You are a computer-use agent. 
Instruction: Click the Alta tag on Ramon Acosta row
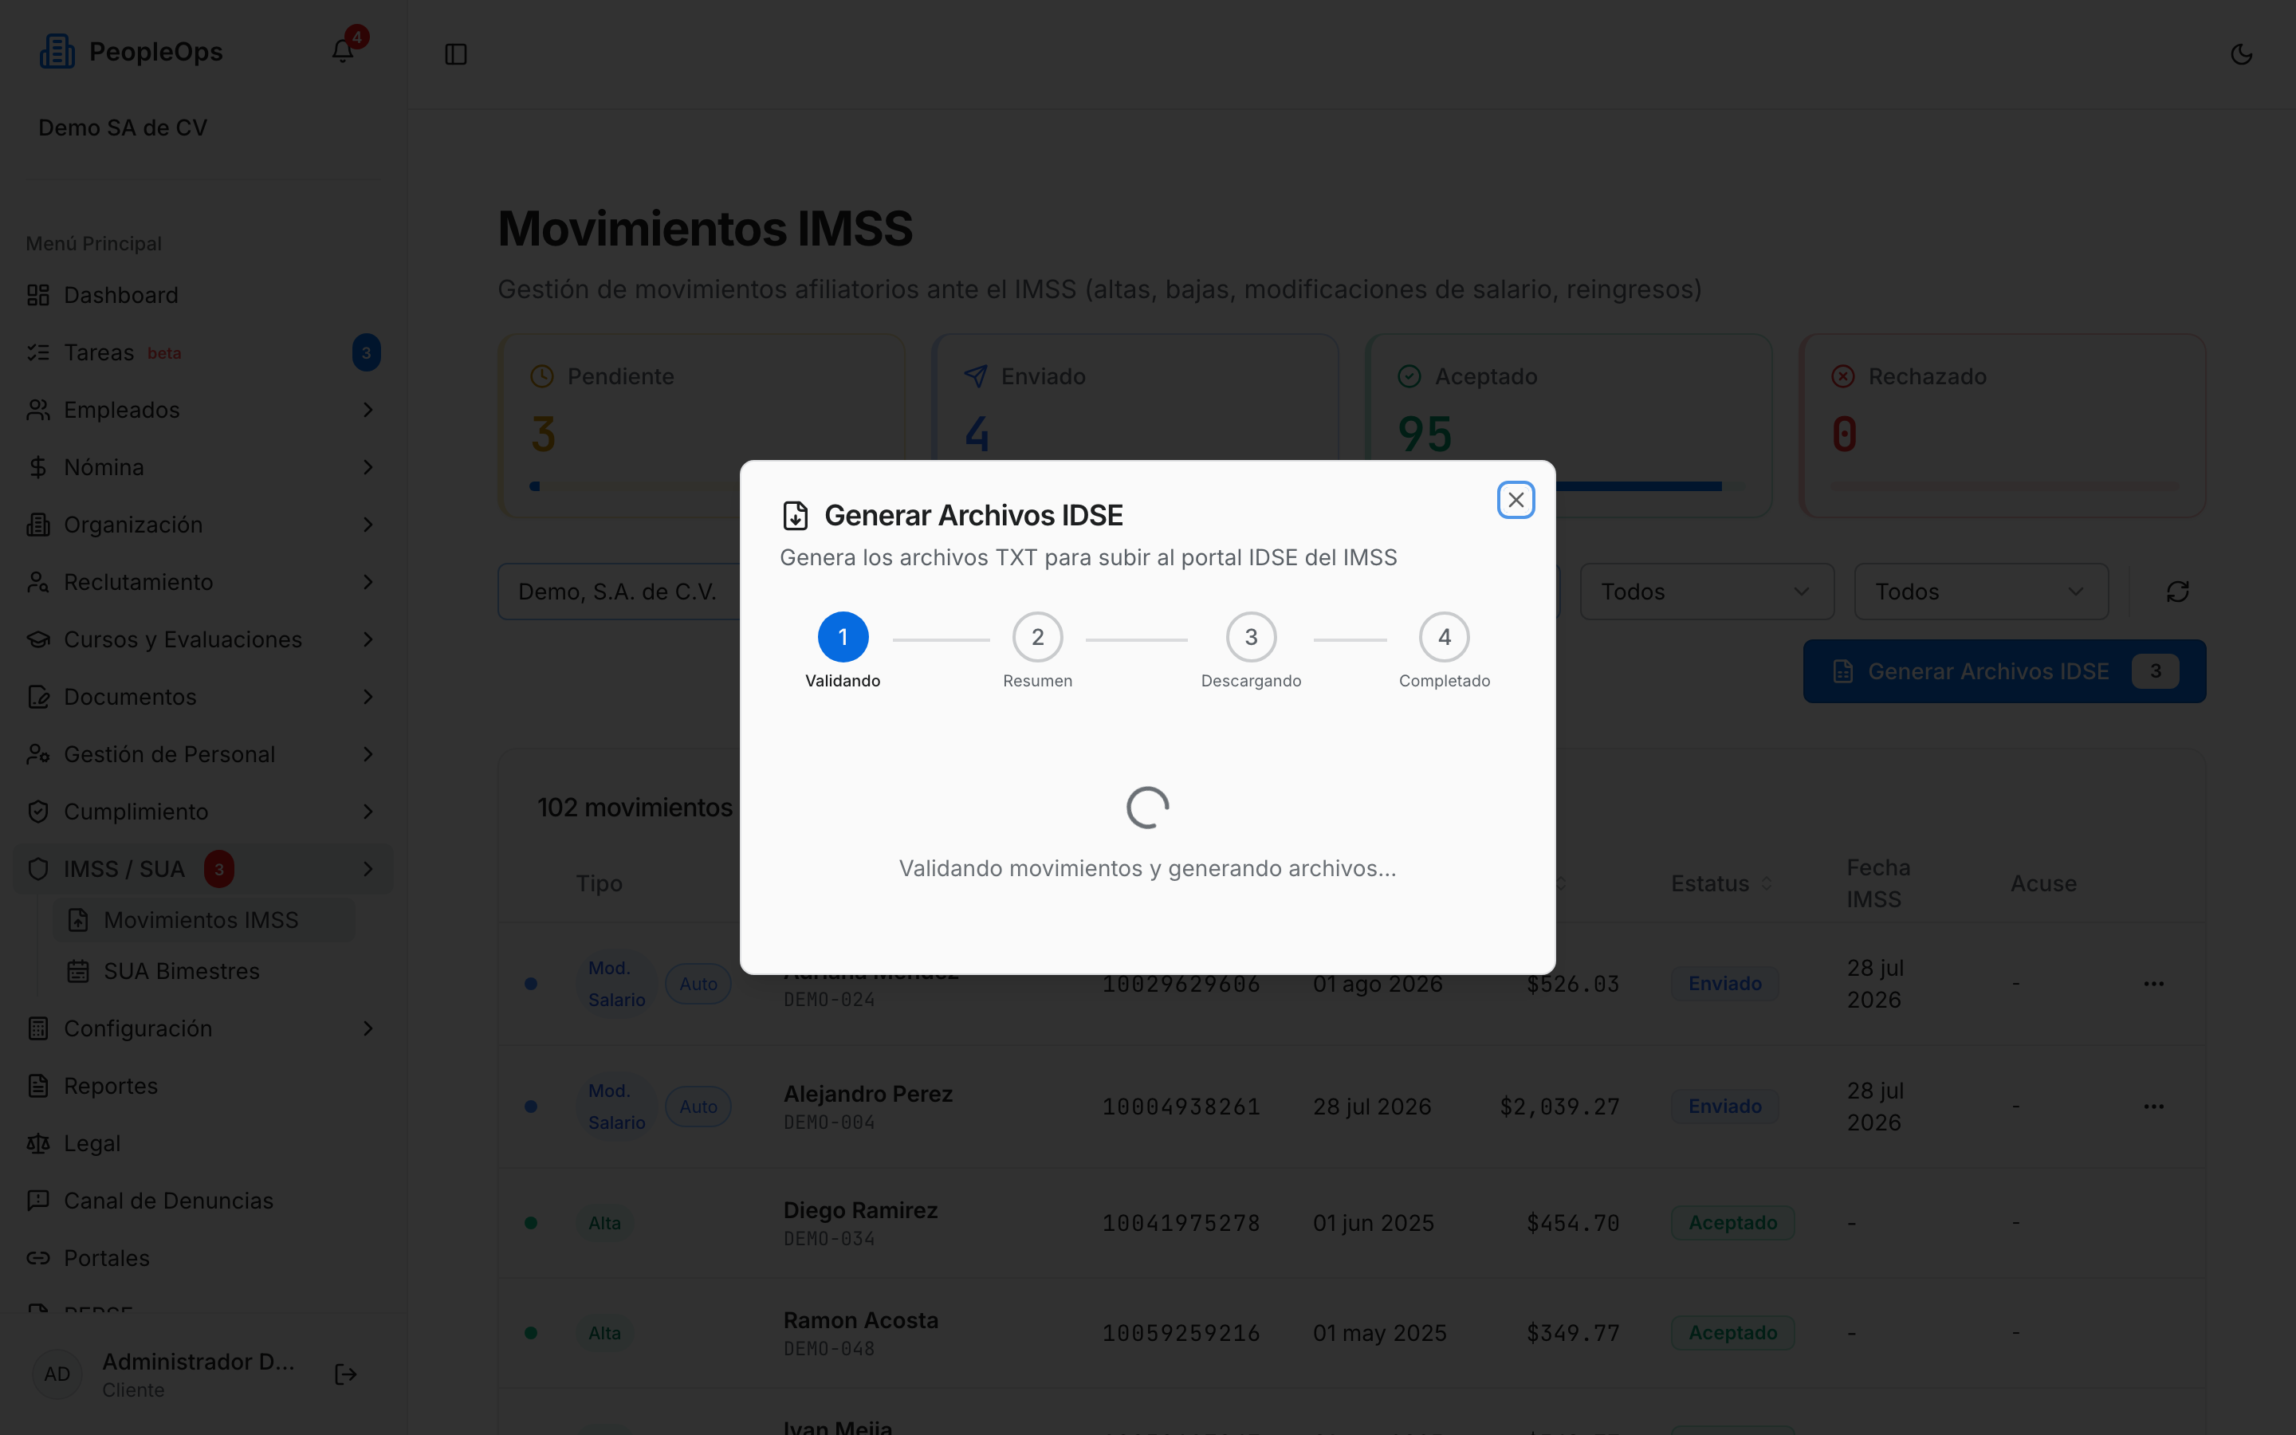604,1334
